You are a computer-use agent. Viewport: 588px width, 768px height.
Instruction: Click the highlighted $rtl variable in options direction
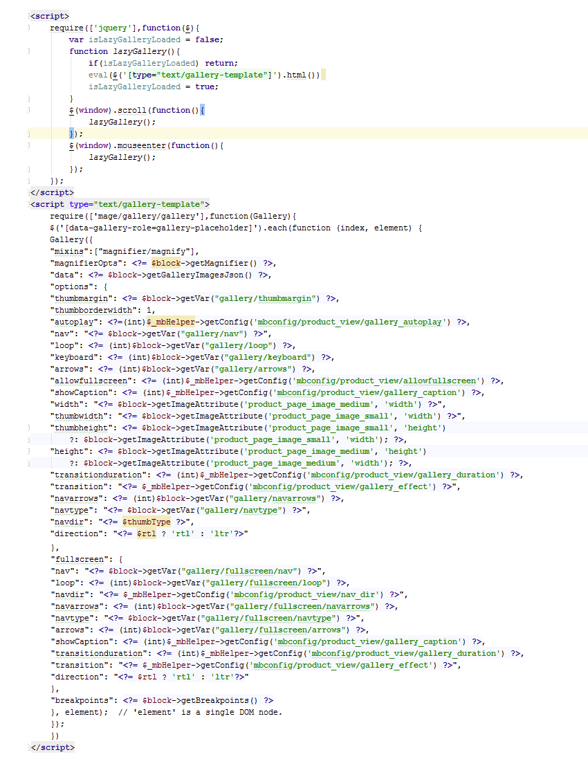coord(146,533)
